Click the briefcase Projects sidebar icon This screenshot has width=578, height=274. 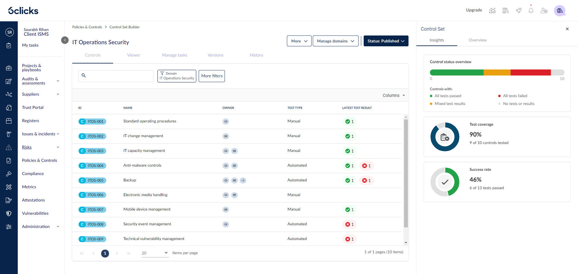pyautogui.click(x=9, y=68)
